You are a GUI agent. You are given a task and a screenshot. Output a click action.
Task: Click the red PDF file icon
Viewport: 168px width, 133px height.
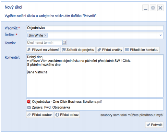(29, 102)
